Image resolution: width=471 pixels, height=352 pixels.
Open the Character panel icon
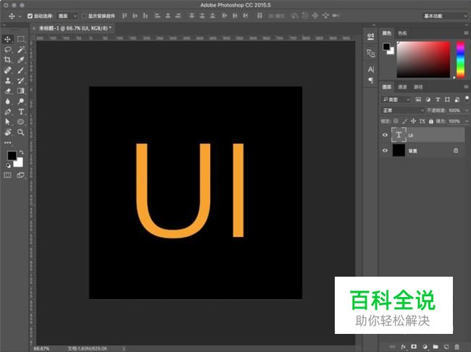click(370, 68)
